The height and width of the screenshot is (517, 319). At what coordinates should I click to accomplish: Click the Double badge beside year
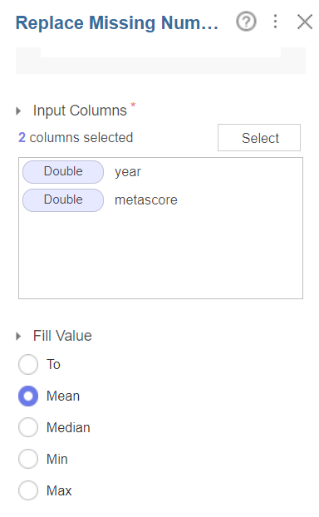click(x=63, y=172)
